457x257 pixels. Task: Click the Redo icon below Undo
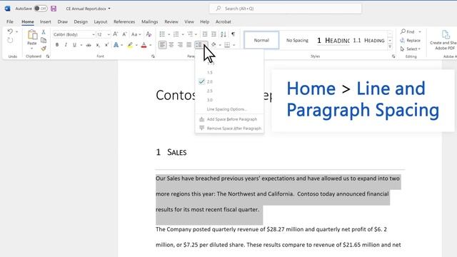coord(10,40)
